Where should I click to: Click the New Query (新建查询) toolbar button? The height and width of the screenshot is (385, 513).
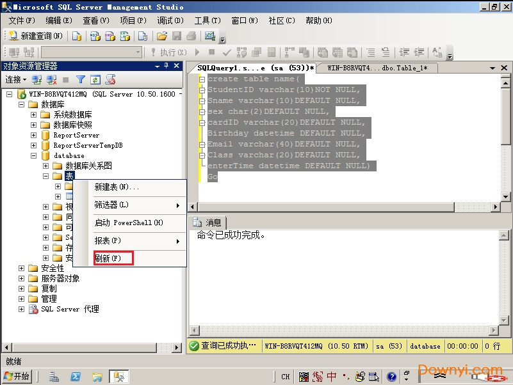[x=36, y=36]
